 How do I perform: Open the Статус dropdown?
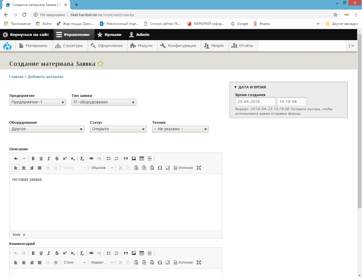[118, 129]
